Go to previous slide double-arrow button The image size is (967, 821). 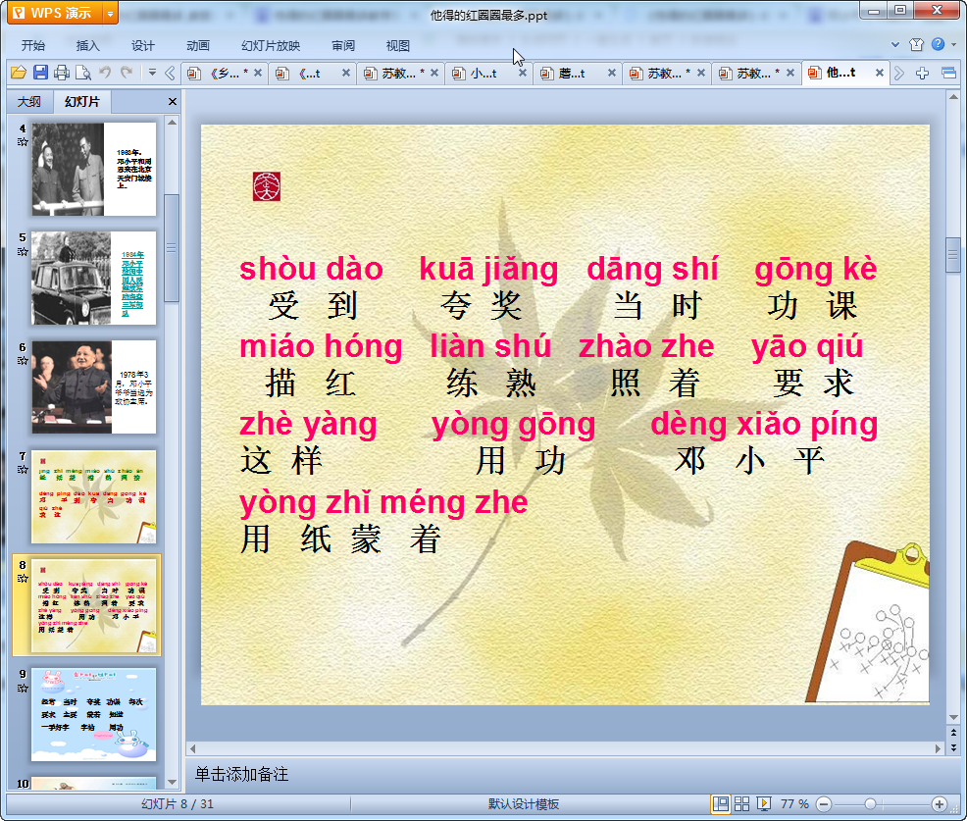click(x=953, y=732)
